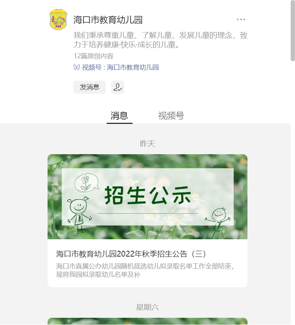295x325 pixels.
Task: Click the boy doodle on the cover
Action: 218,223
